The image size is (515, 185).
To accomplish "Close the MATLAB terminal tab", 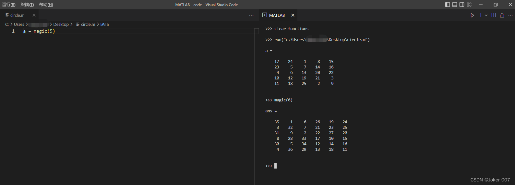I will 293,15.
